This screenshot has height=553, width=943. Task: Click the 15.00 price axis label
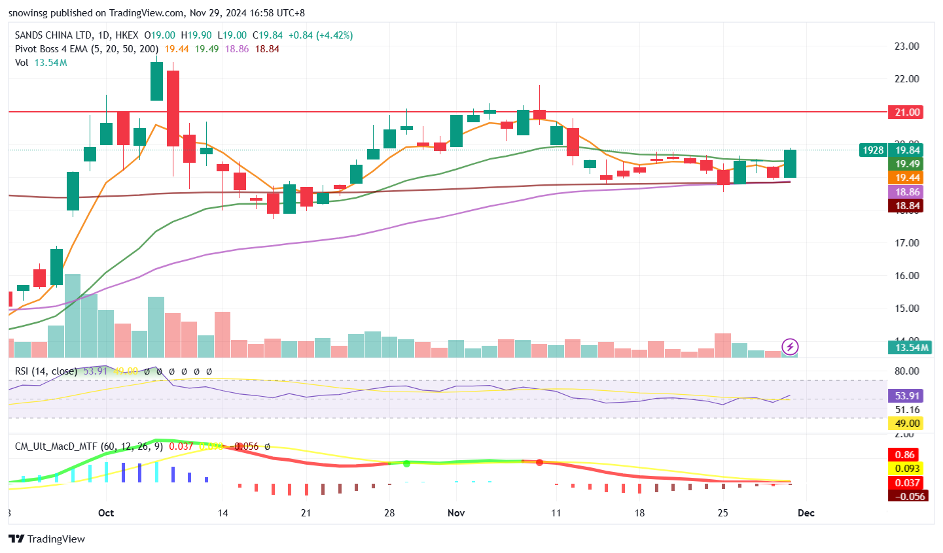pyautogui.click(x=906, y=309)
